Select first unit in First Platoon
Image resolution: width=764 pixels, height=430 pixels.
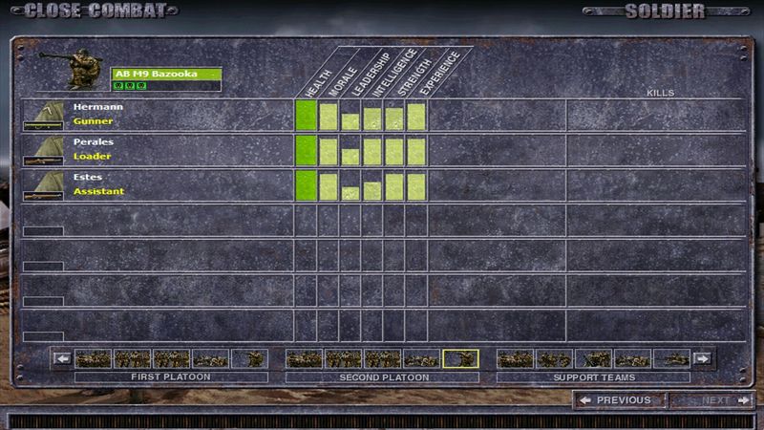(94, 359)
